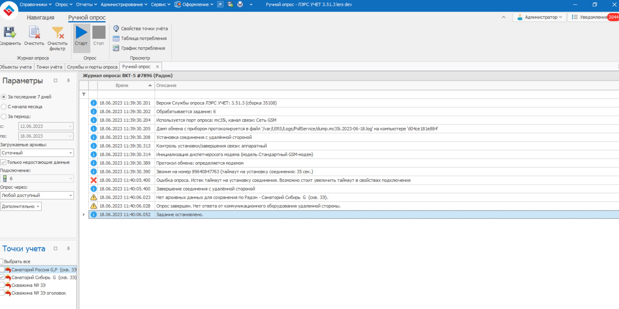Uncheck Санаторий Сибирь G measurement point
Screen dimensions: 619x309
click(2, 277)
